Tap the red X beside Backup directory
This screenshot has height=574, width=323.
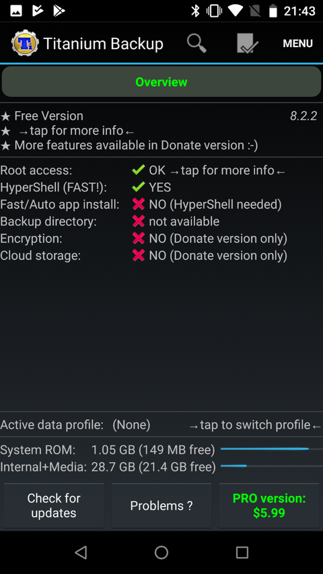tap(139, 221)
